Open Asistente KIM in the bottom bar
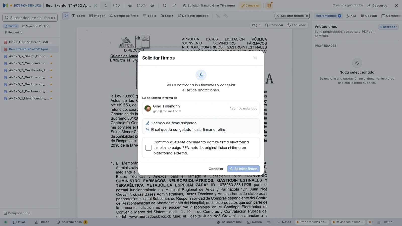Viewport: 402px width, 226px height. 229,222
